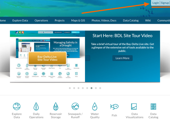Open the Fish icon
This screenshot has height=127, width=170.
tap(114, 107)
